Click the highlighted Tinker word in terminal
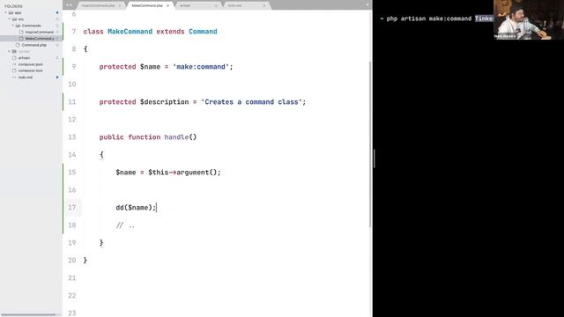The image size is (564, 317). click(484, 18)
